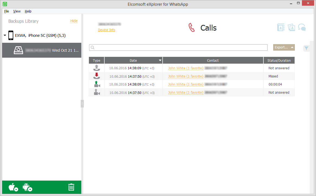Open John White contact in Missed row
The image size is (316, 196).
[186, 76]
